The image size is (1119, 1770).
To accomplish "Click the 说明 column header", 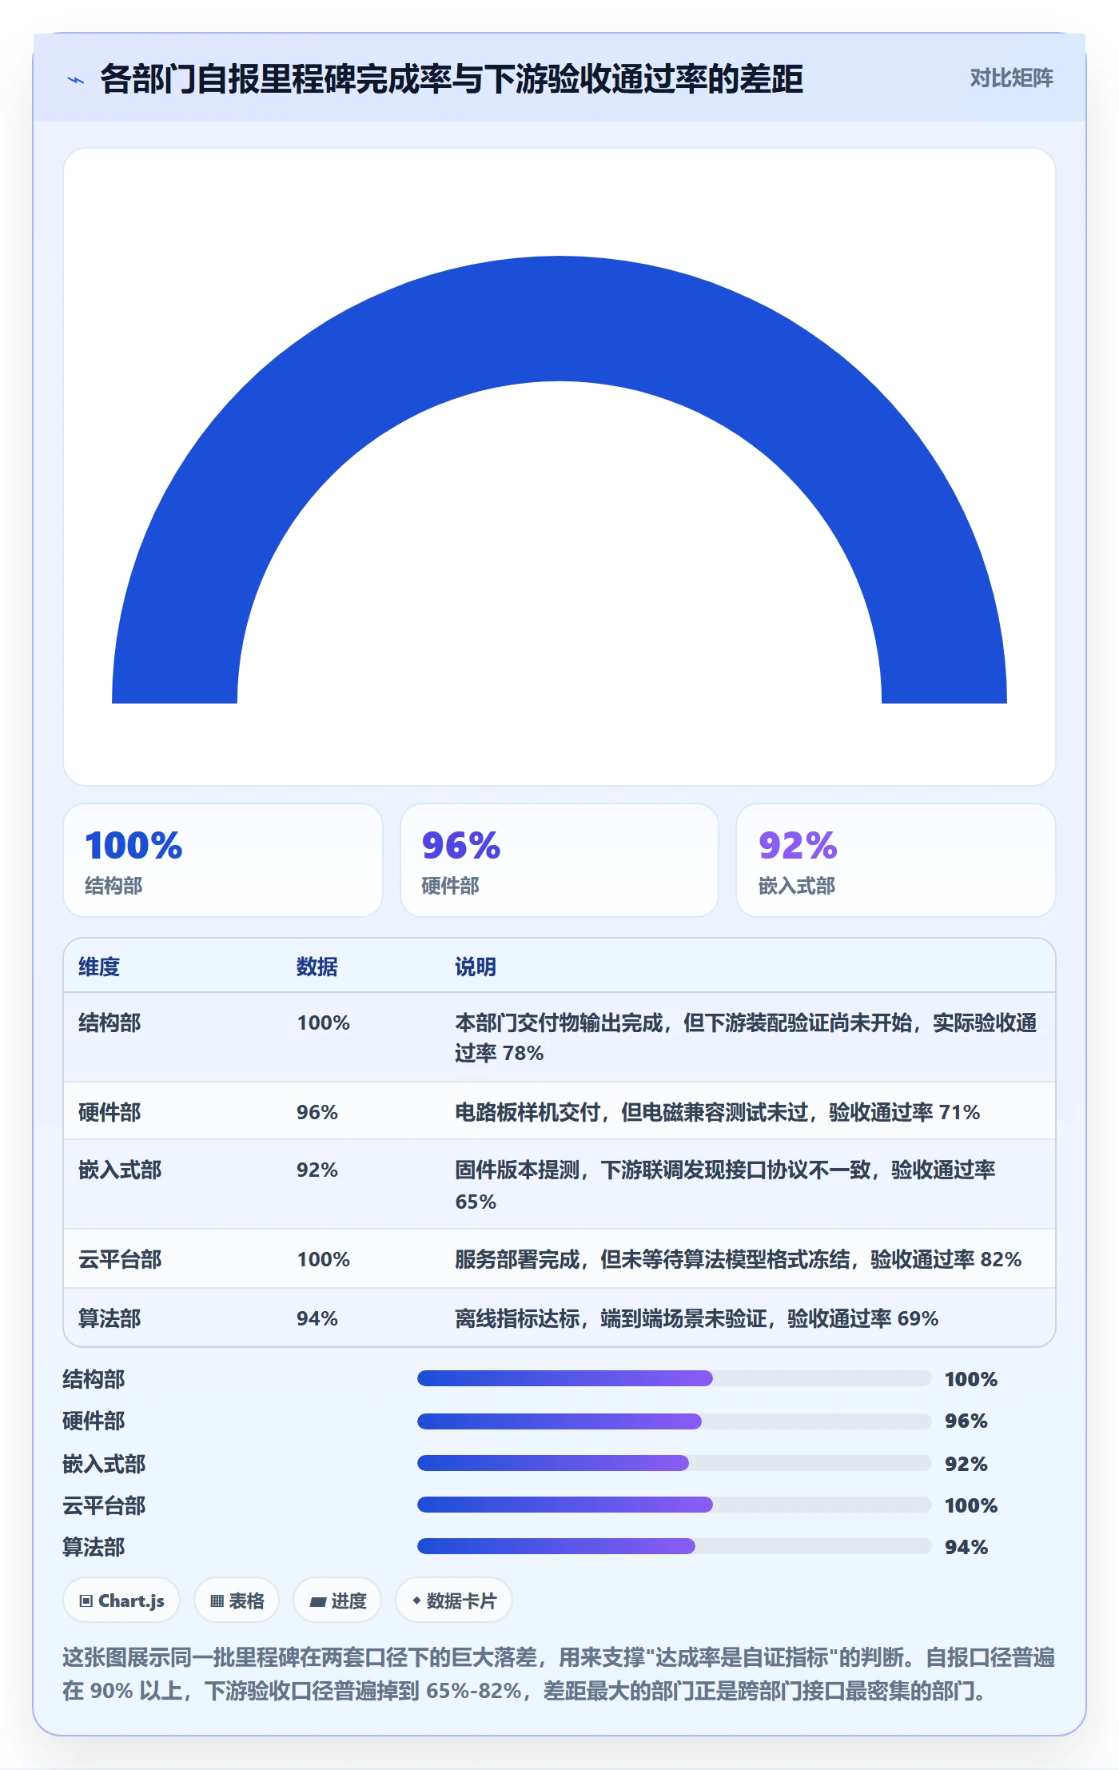I will click(x=476, y=967).
